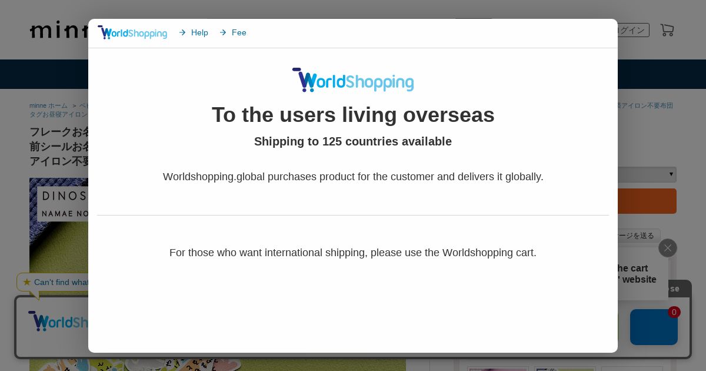Click the WorldShopping banner logo at bottom left
Viewport: 706px width, 371px height.
58,322
